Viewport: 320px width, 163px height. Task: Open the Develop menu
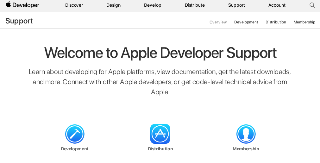coord(153,5)
